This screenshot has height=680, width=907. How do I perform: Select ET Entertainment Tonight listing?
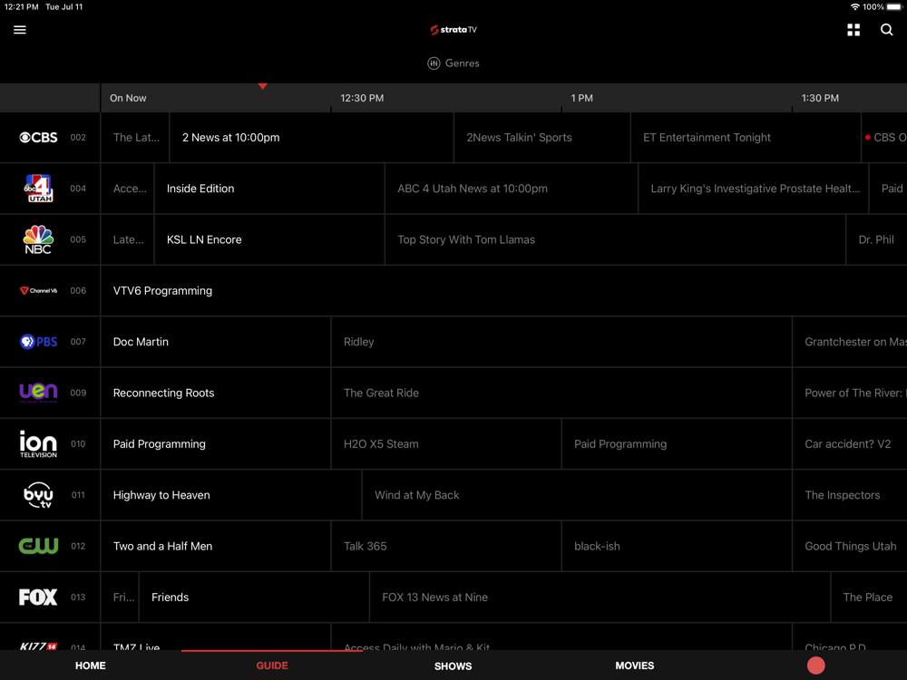(x=746, y=138)
